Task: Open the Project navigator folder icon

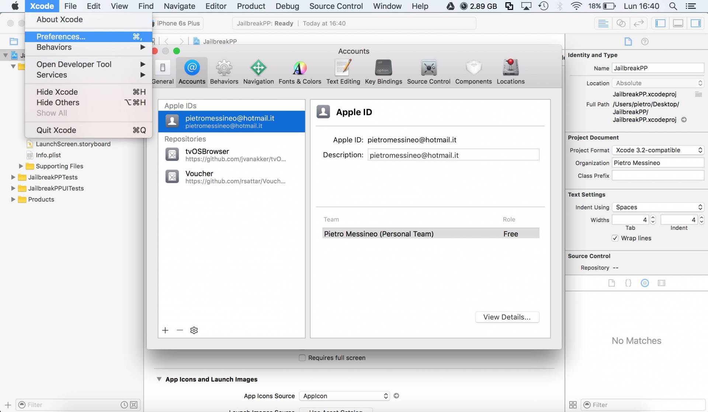Action: pyautogui.click(x=14, y=41)
